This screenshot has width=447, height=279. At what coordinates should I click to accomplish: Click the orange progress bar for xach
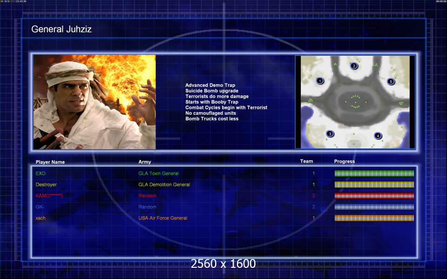pyautogui.click(x=374, y=218)
